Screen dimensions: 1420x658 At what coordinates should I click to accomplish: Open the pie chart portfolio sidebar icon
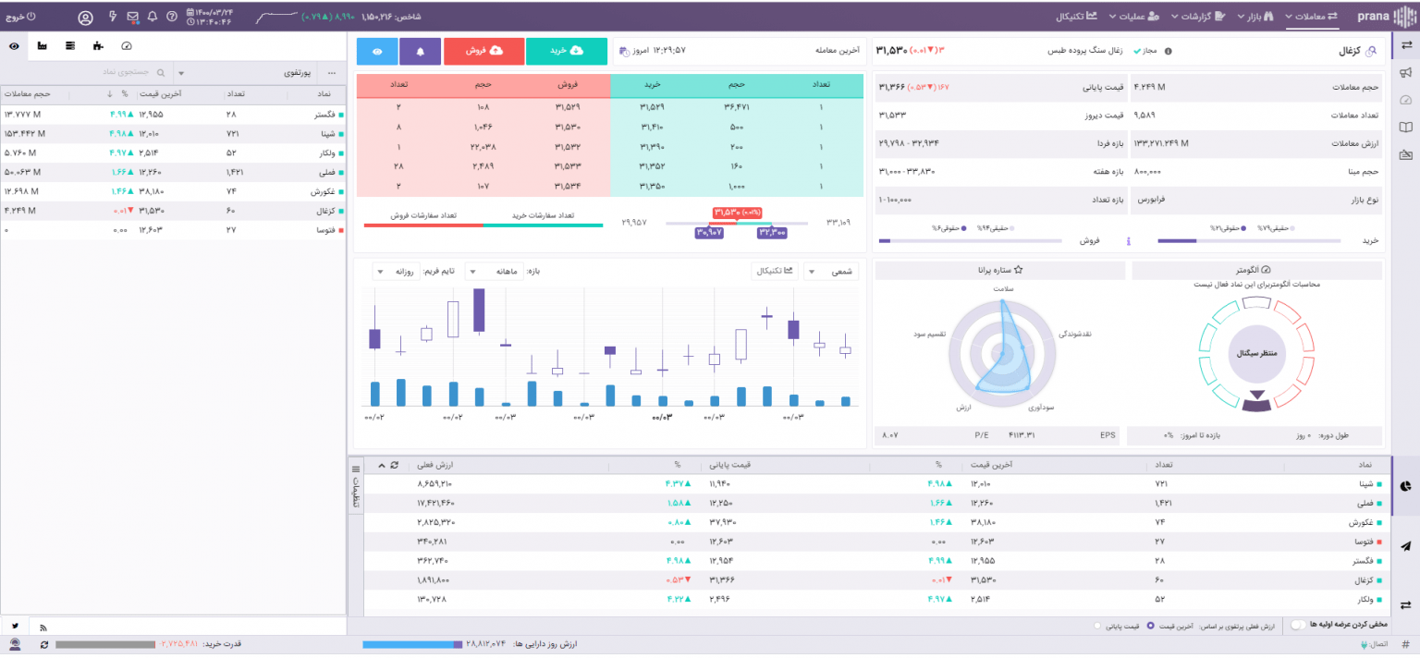[x=1406, y=486]
